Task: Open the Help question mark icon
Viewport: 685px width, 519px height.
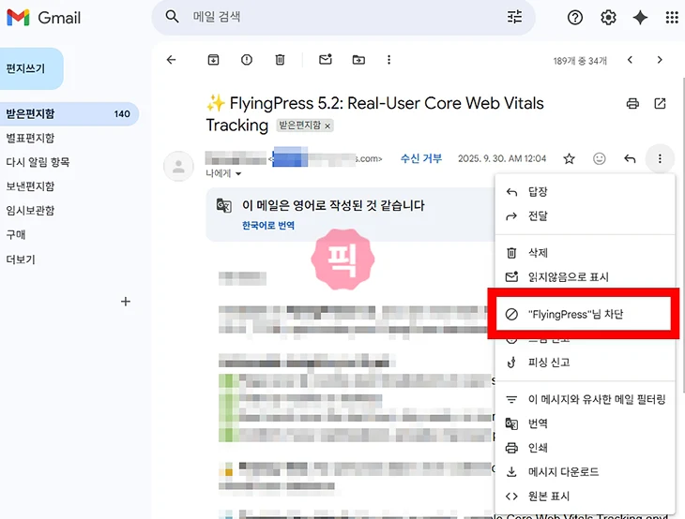Action: pos(575,18)
